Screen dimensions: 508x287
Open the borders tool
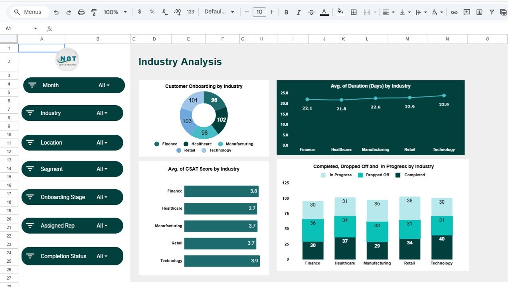point(354,12)
